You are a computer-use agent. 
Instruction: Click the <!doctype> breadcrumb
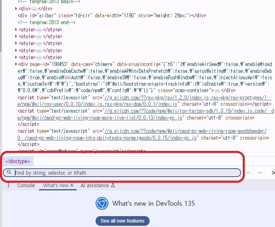pos(18,161)
